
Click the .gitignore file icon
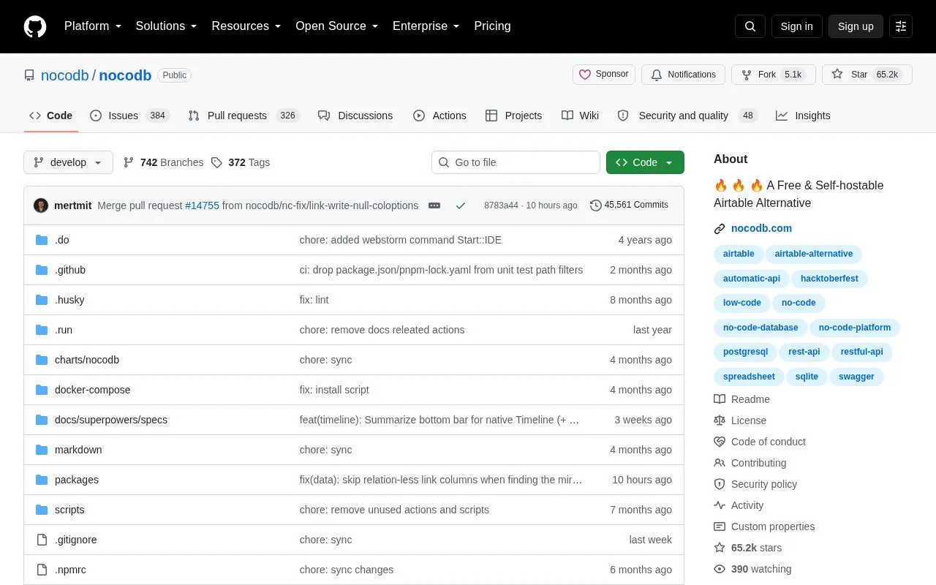tap(42, 540)
